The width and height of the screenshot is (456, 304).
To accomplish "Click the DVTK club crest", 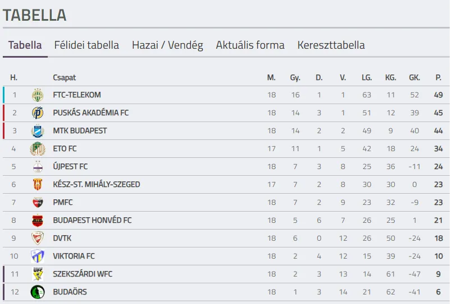I will [38, 238].
